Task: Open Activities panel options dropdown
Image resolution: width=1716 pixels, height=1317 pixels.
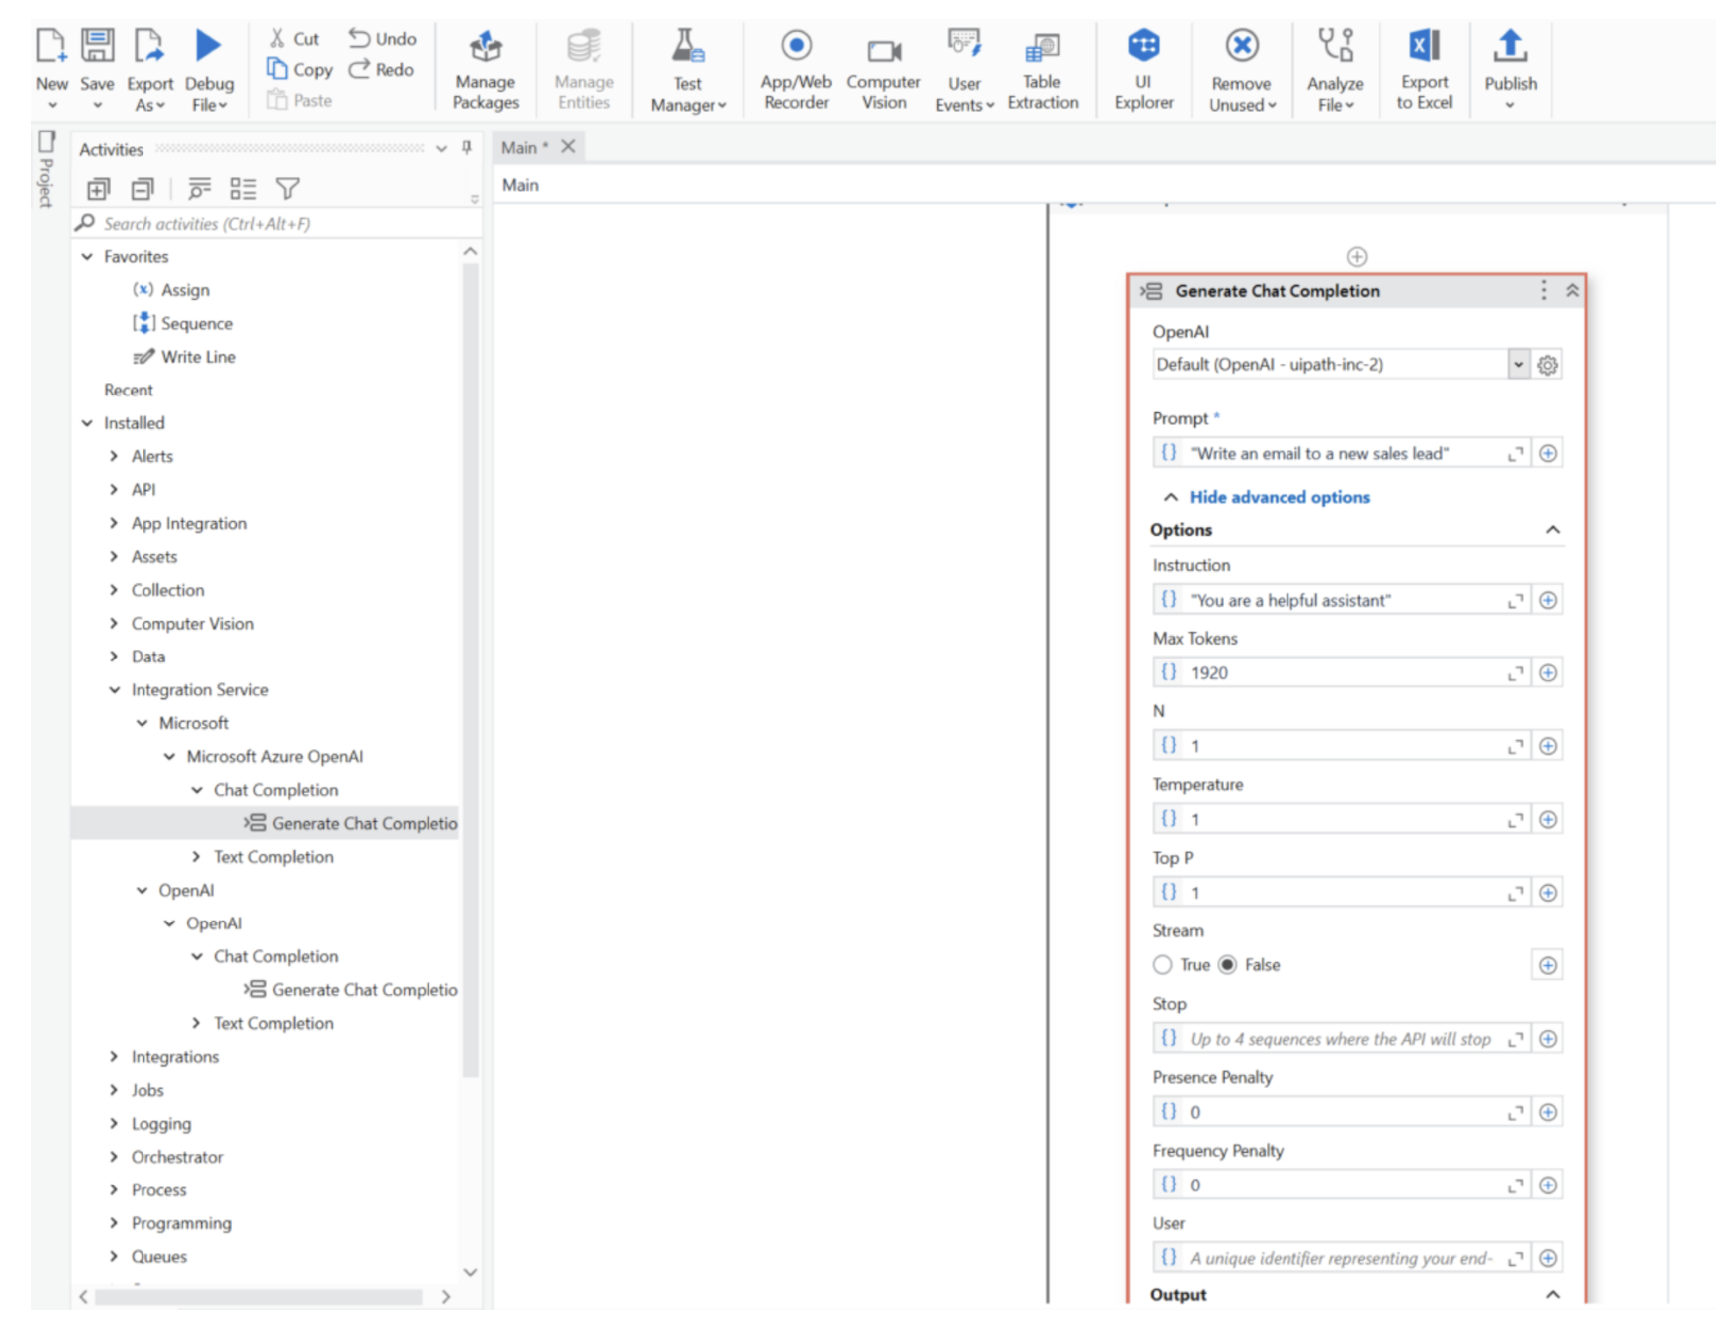Action: pos(441,149)
